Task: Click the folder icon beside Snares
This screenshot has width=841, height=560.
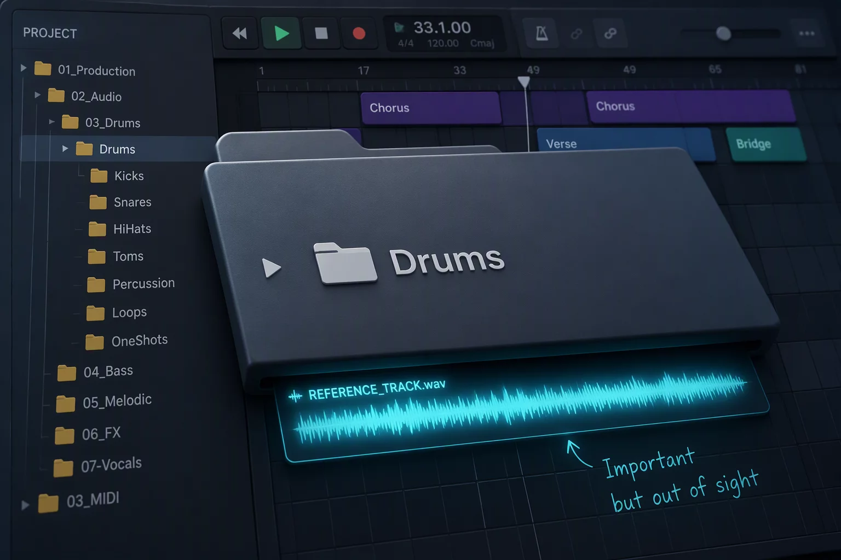Action: pos(98,202)
